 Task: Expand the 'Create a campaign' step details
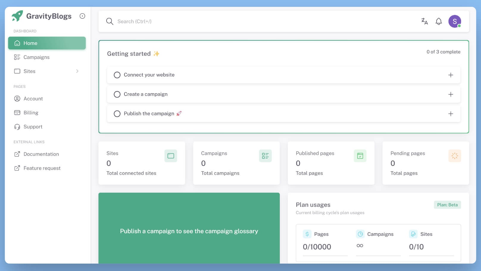click(451, 94)
